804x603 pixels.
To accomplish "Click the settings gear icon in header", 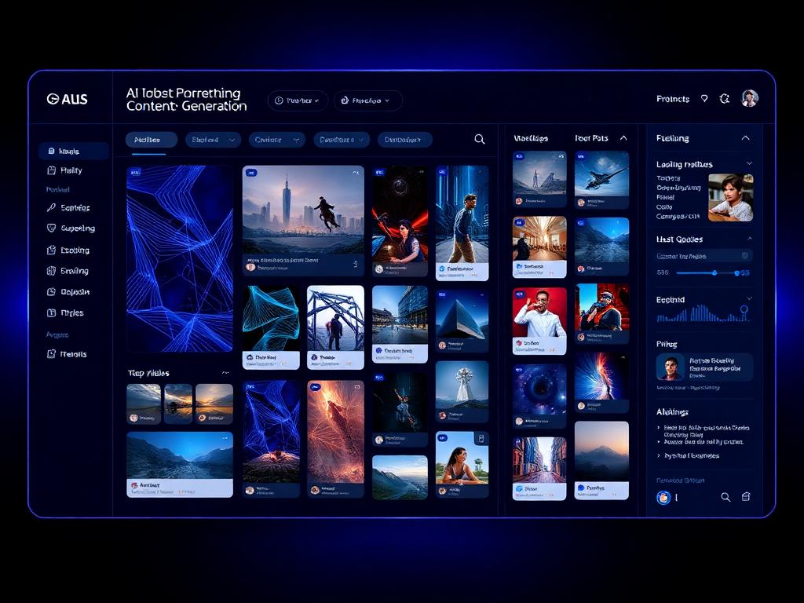I will tap(725, 98).
